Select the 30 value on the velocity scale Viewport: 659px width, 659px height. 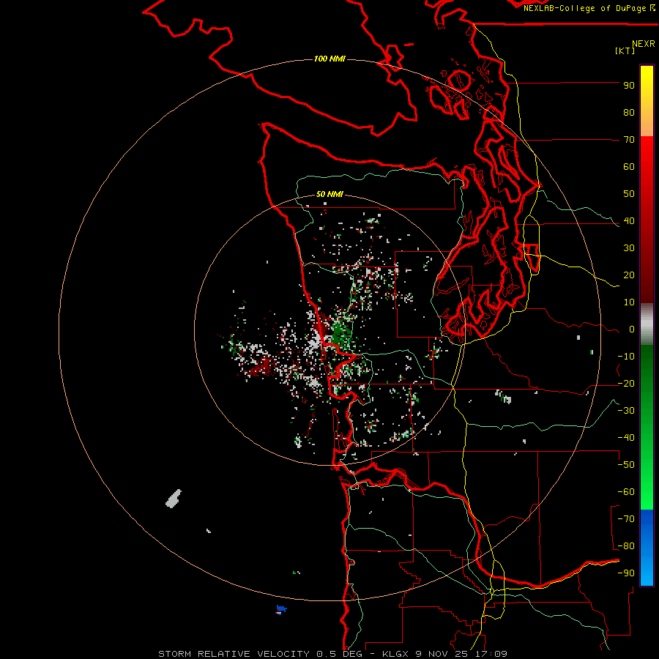(x=629, y=248)
